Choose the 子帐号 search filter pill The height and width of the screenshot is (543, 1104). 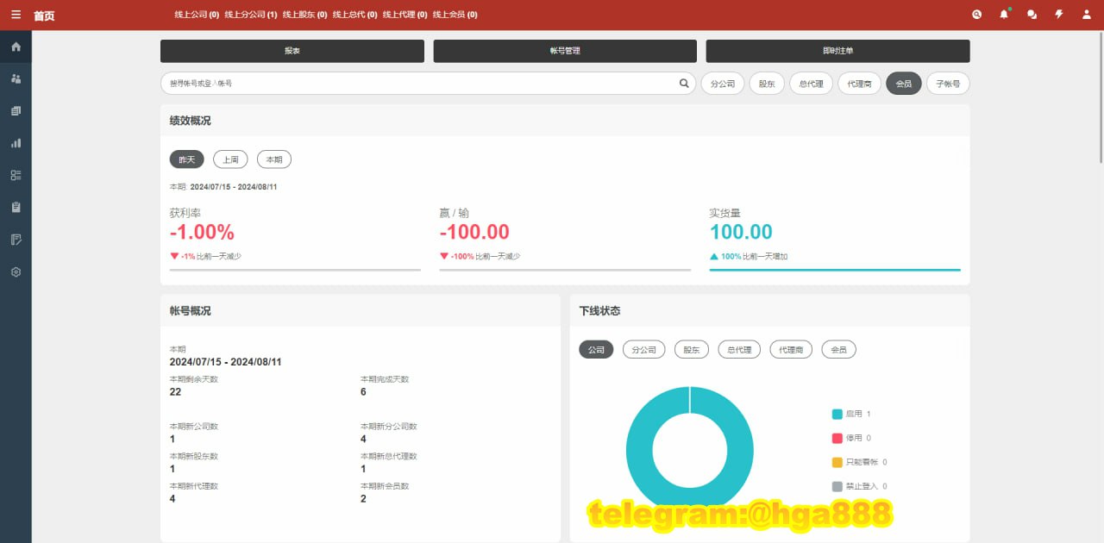pos(948,84)
